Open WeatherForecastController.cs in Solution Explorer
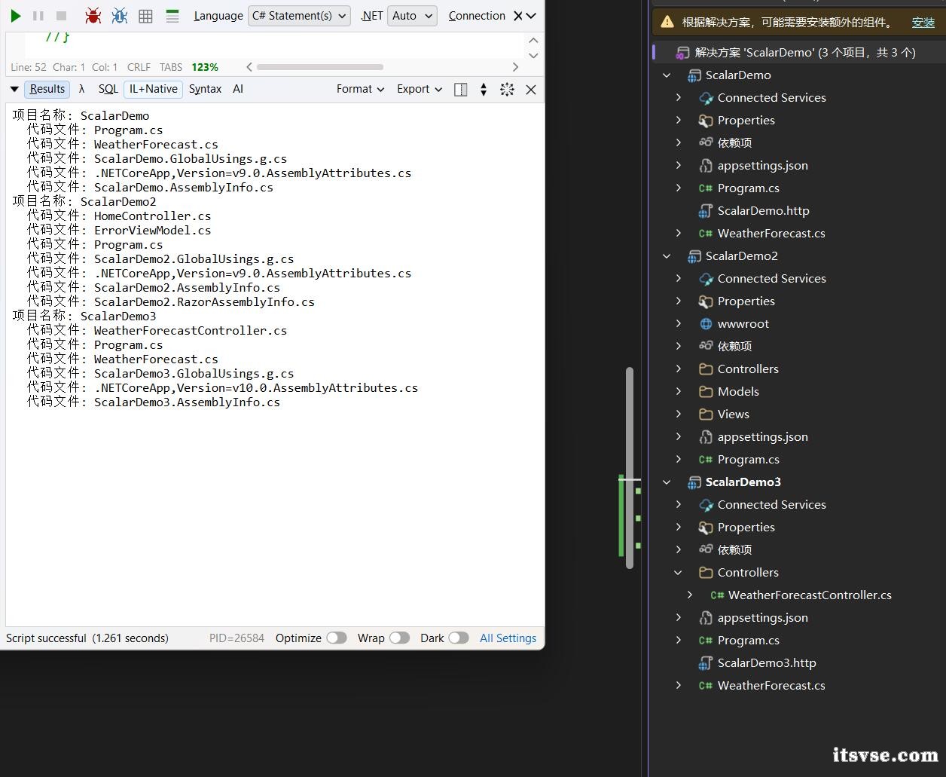Screen dimensions: 946x777 tap(810, 595)
